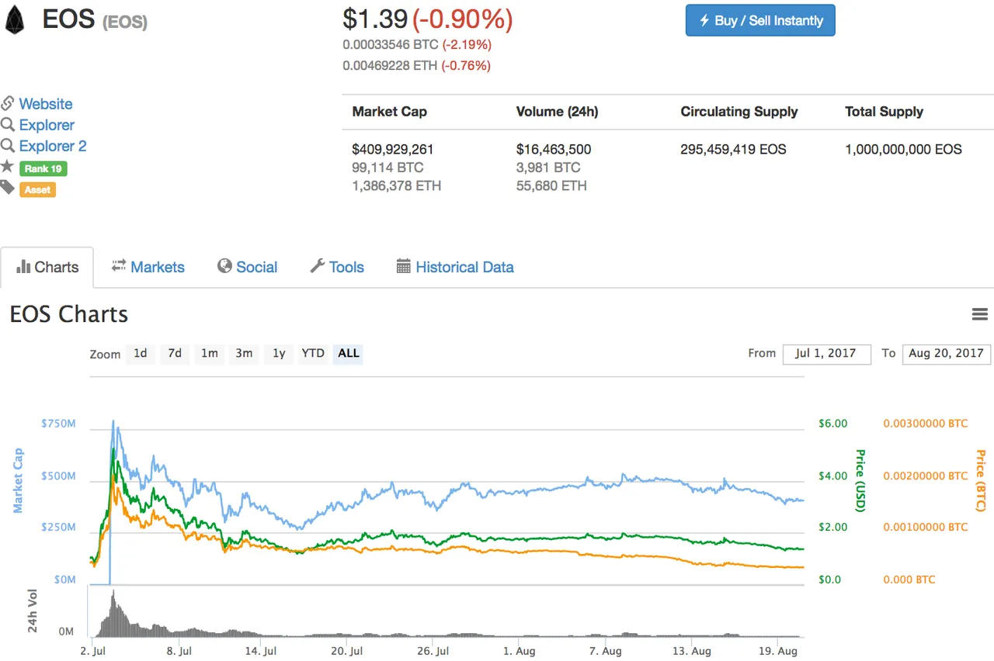Click the Volume (24h) column header
Viewport: 994px width, 661px height.
(557, 112)
